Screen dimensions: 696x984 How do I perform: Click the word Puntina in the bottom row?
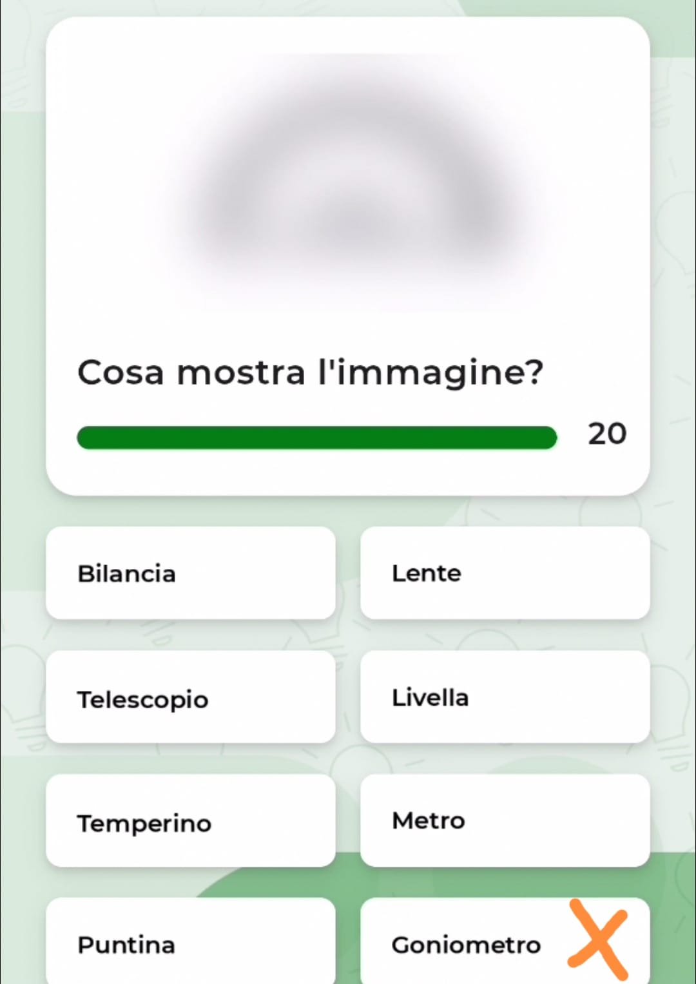126,945
